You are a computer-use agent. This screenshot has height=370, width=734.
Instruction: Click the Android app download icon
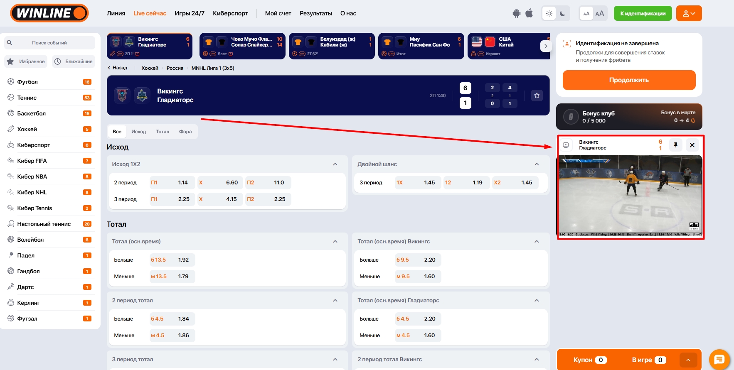(516, 13)
